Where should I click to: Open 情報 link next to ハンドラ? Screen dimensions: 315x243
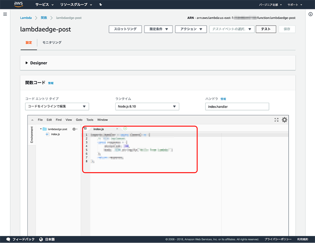tap(223, 99)
